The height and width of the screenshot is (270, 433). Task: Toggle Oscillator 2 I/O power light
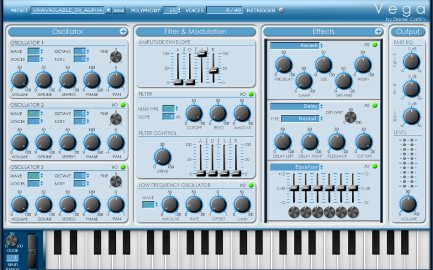(123, 105)
